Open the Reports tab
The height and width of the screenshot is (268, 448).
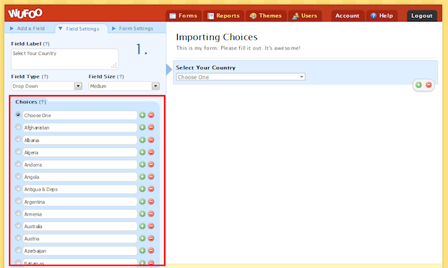pyautogui.click(x=224, y=16)
